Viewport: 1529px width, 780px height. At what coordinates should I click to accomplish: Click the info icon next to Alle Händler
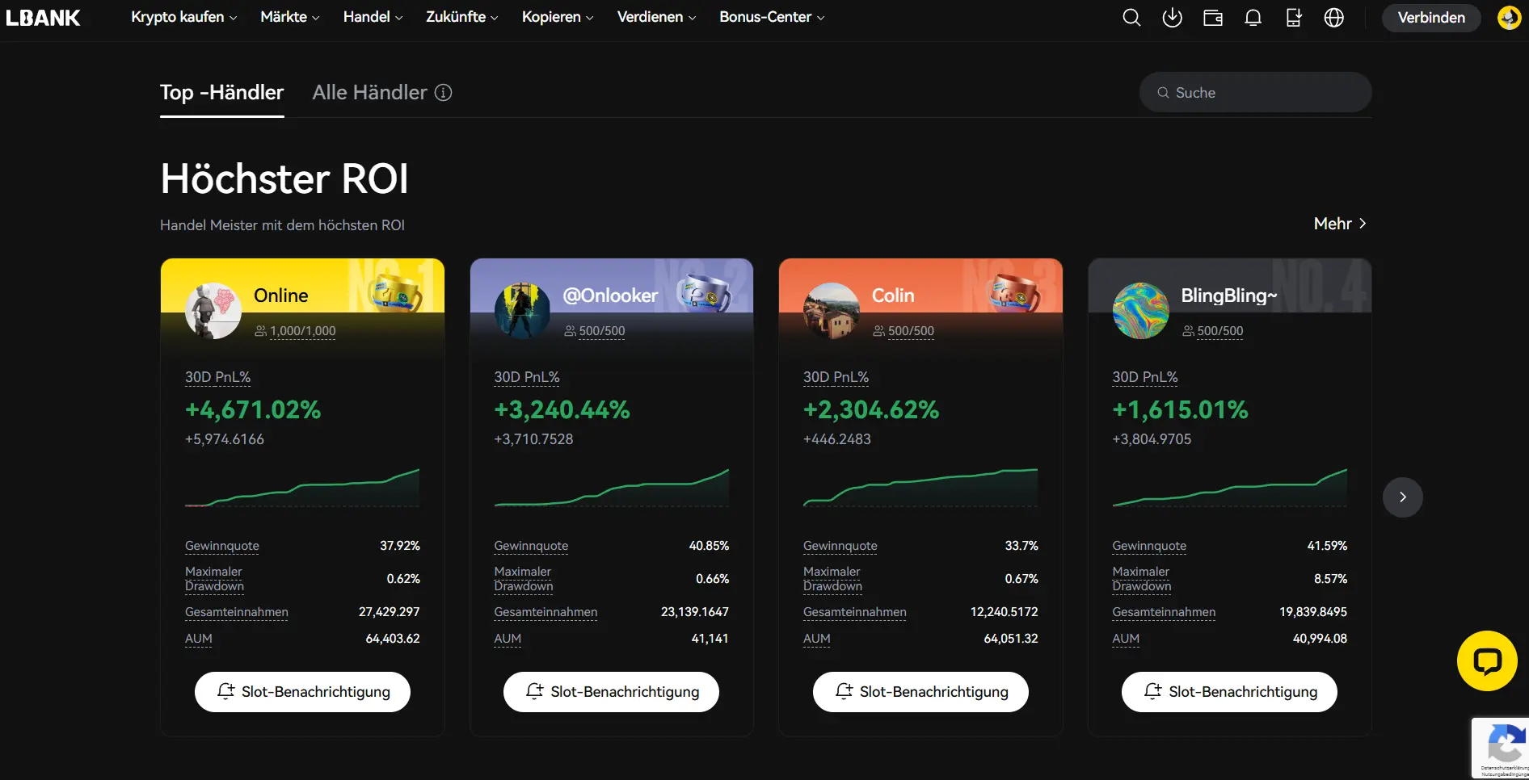[443, 93]
